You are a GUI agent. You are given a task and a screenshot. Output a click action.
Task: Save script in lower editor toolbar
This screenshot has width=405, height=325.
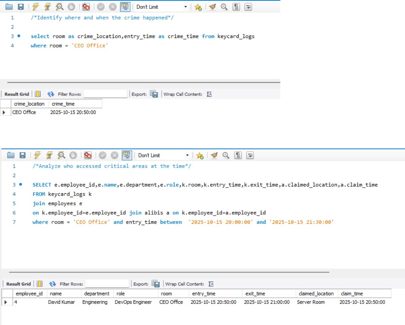tap(22, 155)
